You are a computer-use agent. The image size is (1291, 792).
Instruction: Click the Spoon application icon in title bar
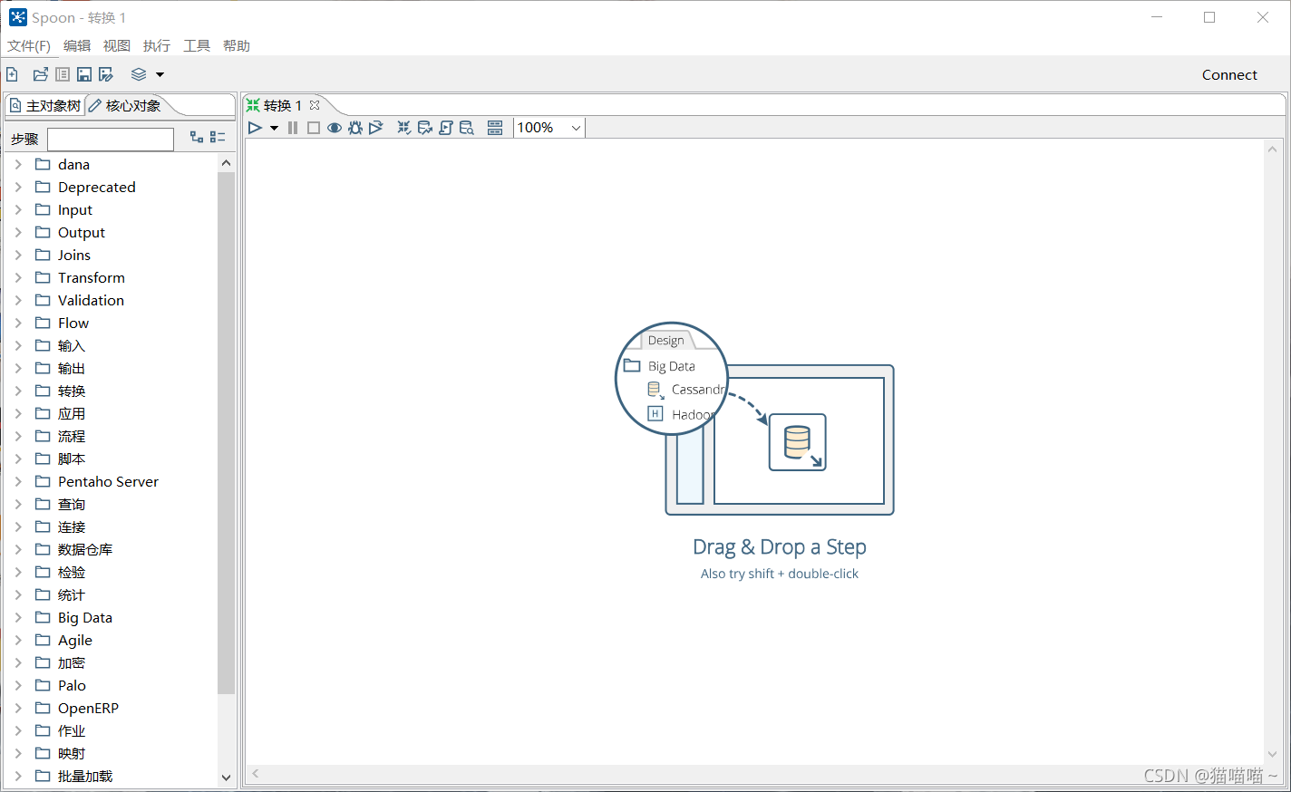pos(17,17)
